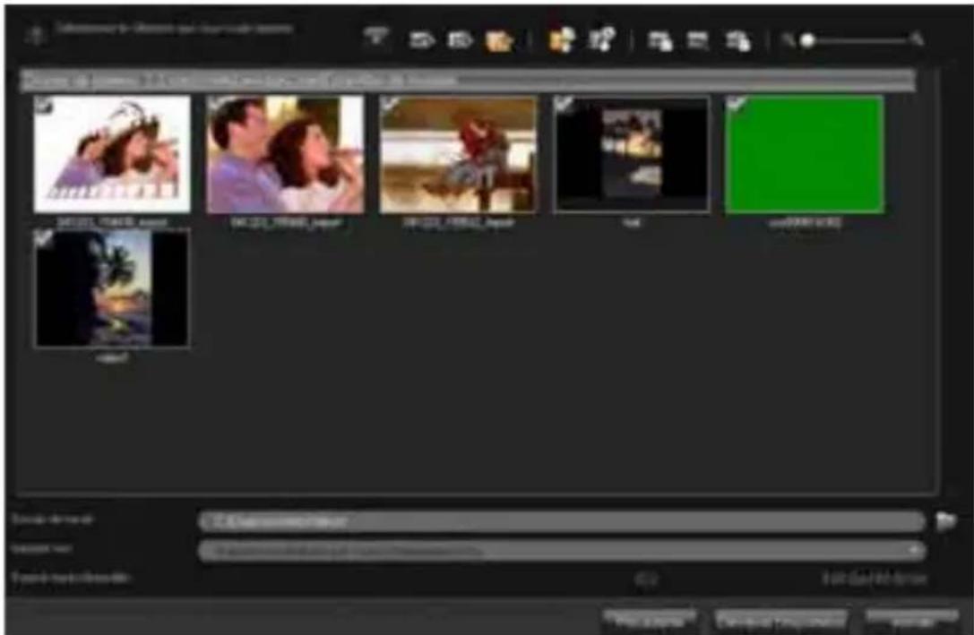Click the orange icon right after the first toolbar separator
The height and width of the screenshot is (635, 974).
[x=562, y=39]
